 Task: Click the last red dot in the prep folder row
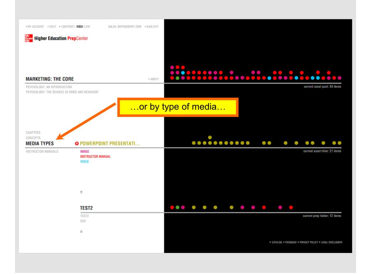click(x=291, y=207)
